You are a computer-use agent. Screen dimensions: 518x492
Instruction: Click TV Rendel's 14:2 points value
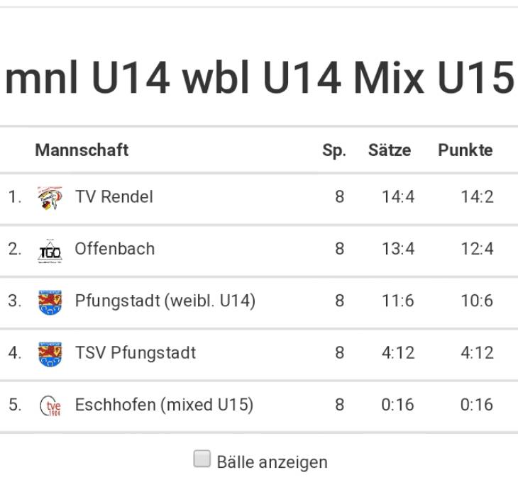[x=476, y=197]
